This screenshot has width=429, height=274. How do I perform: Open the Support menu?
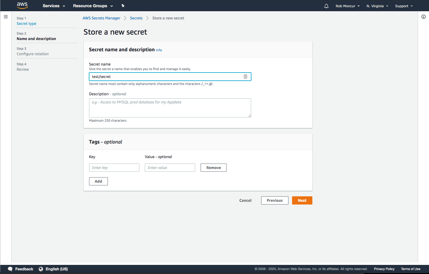pos(404,6)
